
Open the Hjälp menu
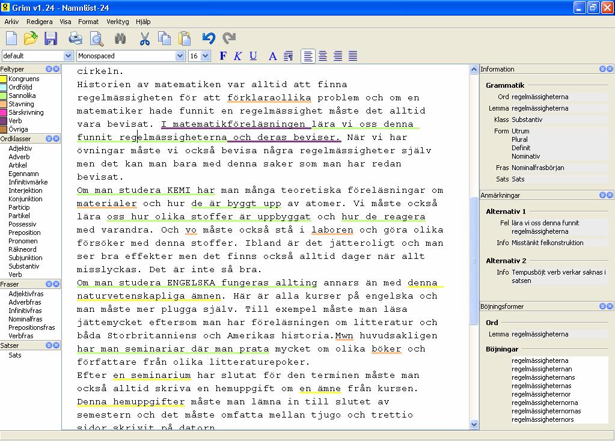143,22
